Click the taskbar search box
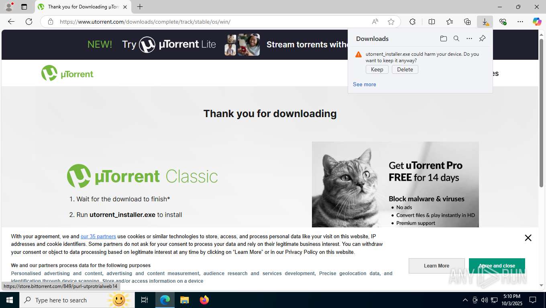 point(76,300)
